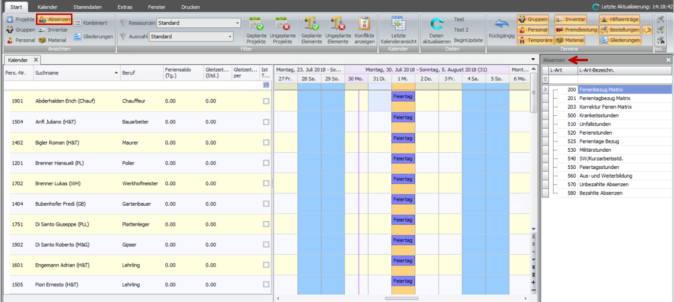674x302 pixels.
Task: Open the Extras ribbon tab
Action: pyautogui.click(x=125, y=7)
